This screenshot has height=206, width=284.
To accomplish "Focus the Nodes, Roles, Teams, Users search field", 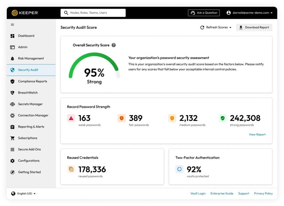I will coord(93,13).
